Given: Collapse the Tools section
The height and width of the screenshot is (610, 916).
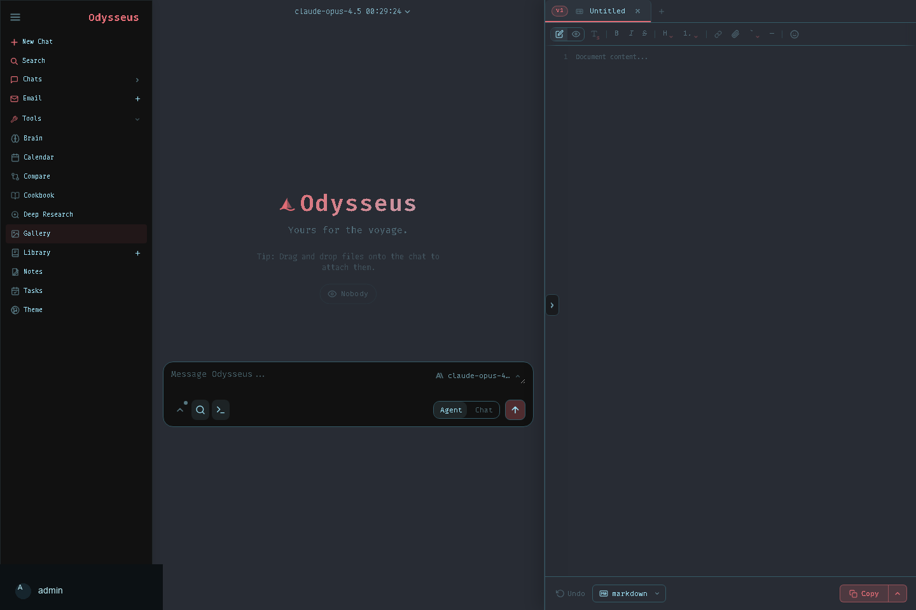Looking at the screenshot, I should pyautogui.click(x=76, y=119).
